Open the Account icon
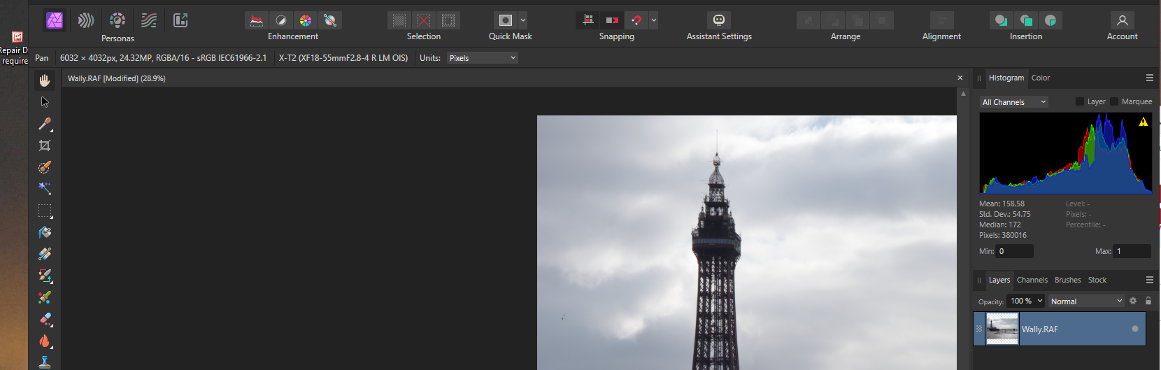Viewport: 1161px width, 370px height. [x=1123, y=20]
